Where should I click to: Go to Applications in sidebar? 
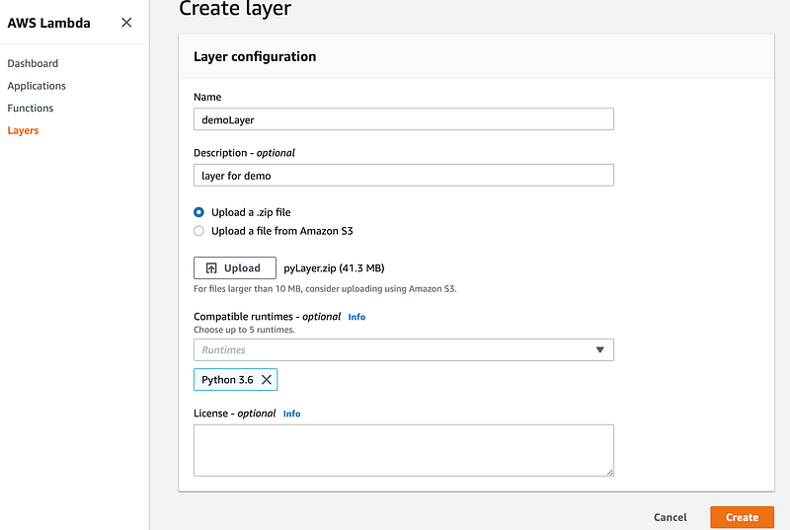[x=37, y=86]
